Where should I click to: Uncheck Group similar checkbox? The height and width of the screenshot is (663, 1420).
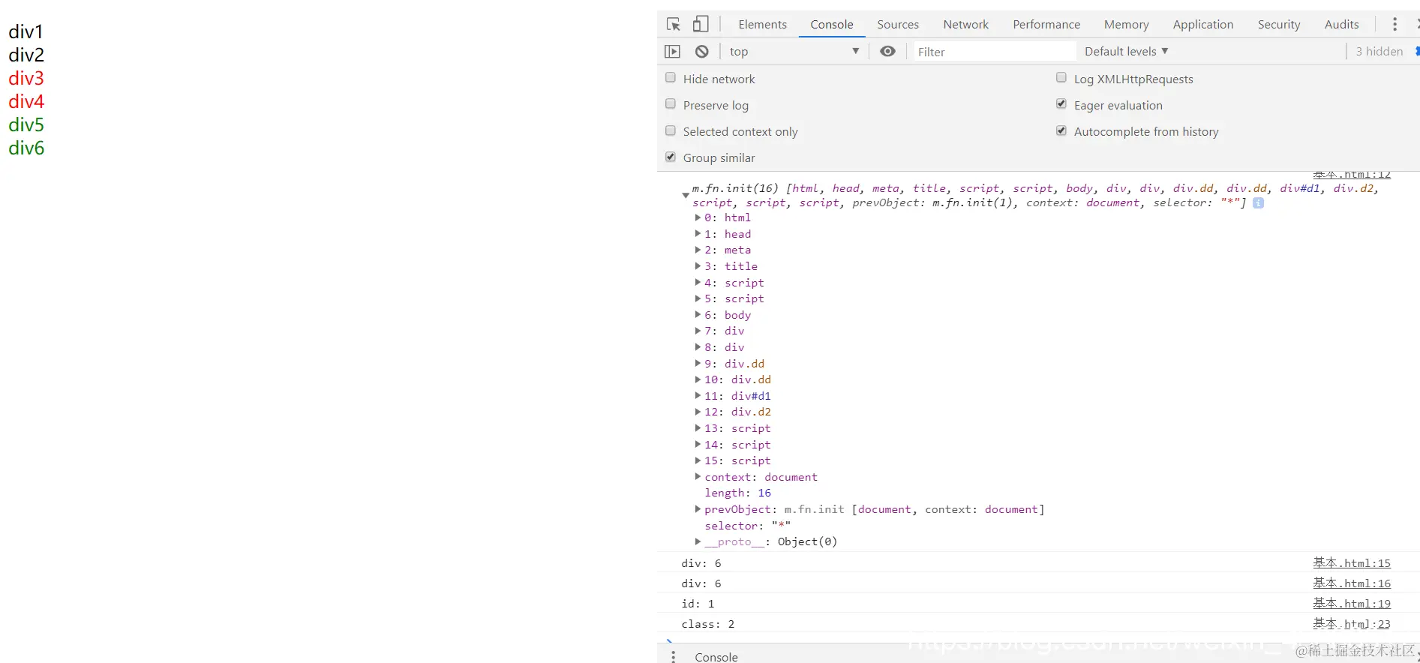[x=671, y=157]
